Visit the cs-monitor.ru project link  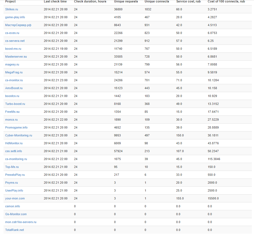[x=14, y=80]
